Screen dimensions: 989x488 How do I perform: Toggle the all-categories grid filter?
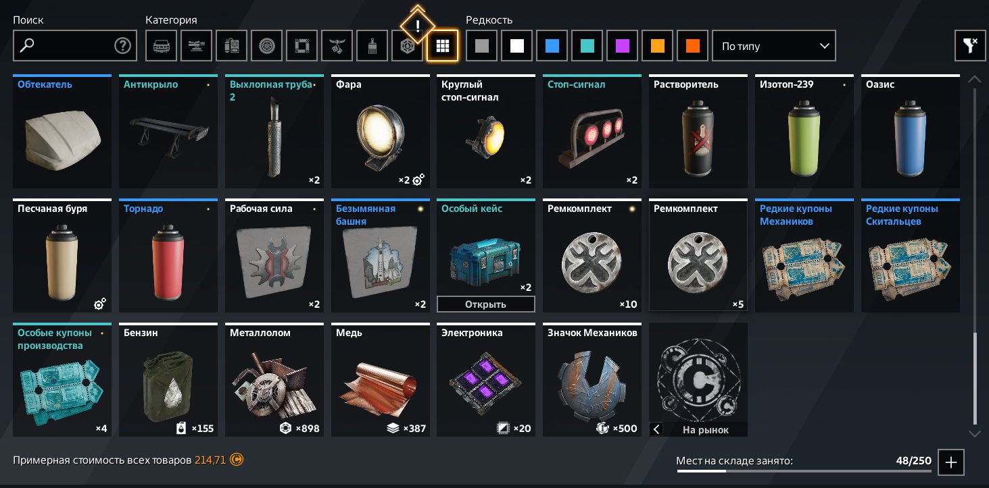point(442,46)
